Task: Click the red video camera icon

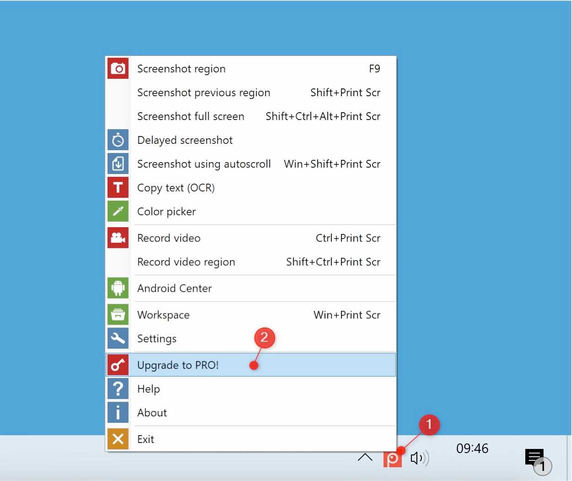Action: point(118,238)
